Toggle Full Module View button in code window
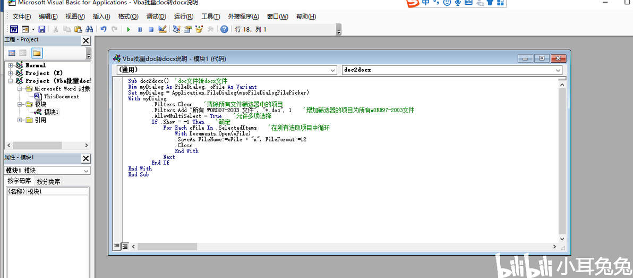The height and width of the screenshot is (278, 633). (x=125, y=246)
